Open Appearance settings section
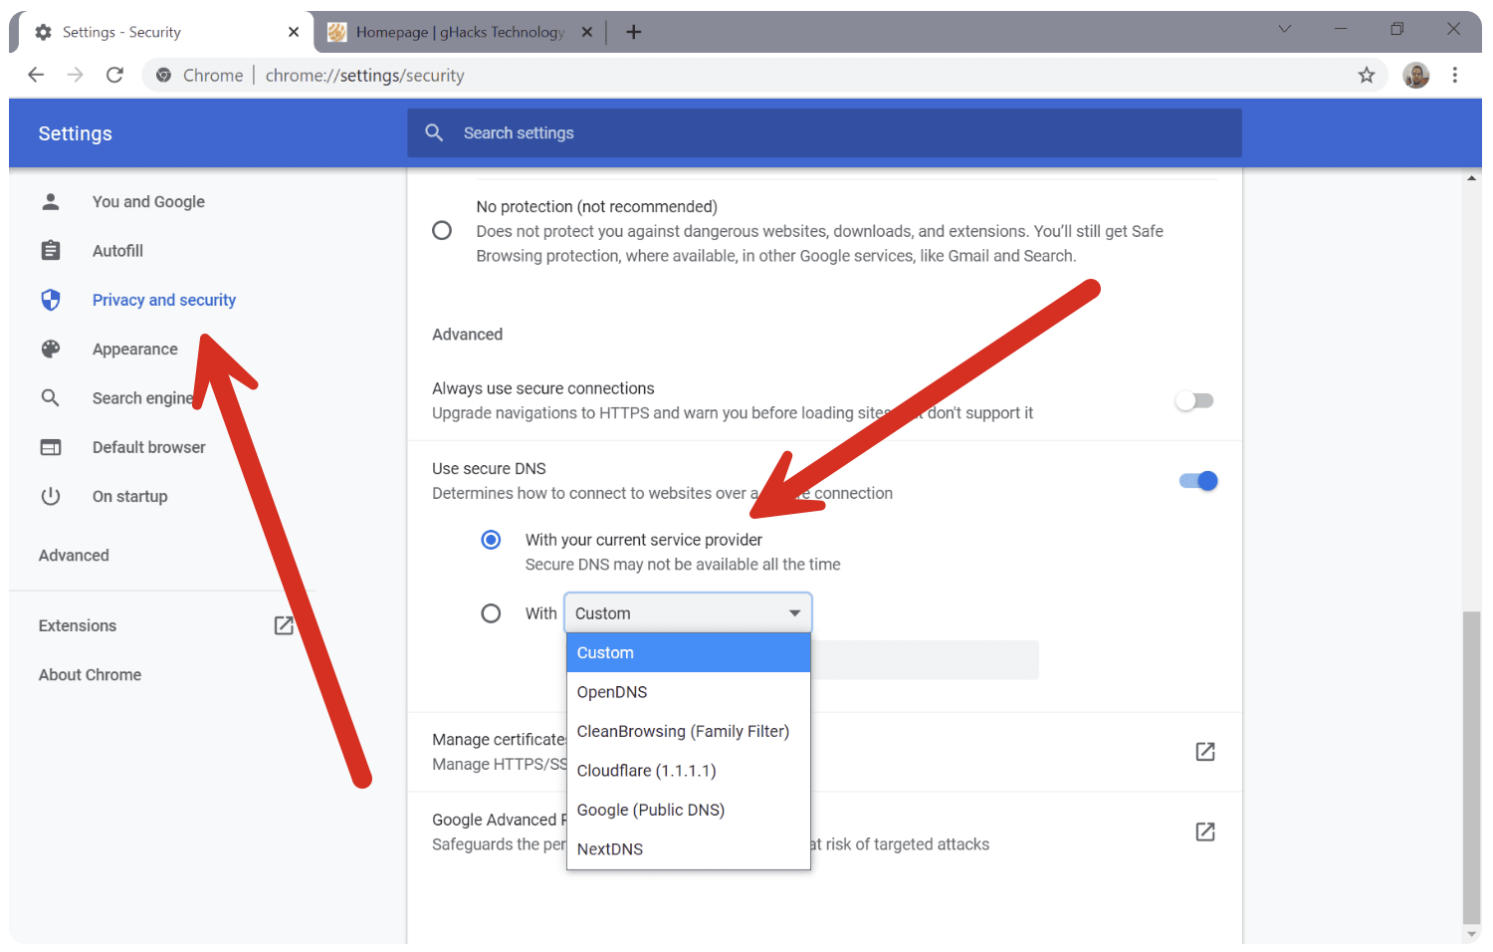 click(135, 349)
